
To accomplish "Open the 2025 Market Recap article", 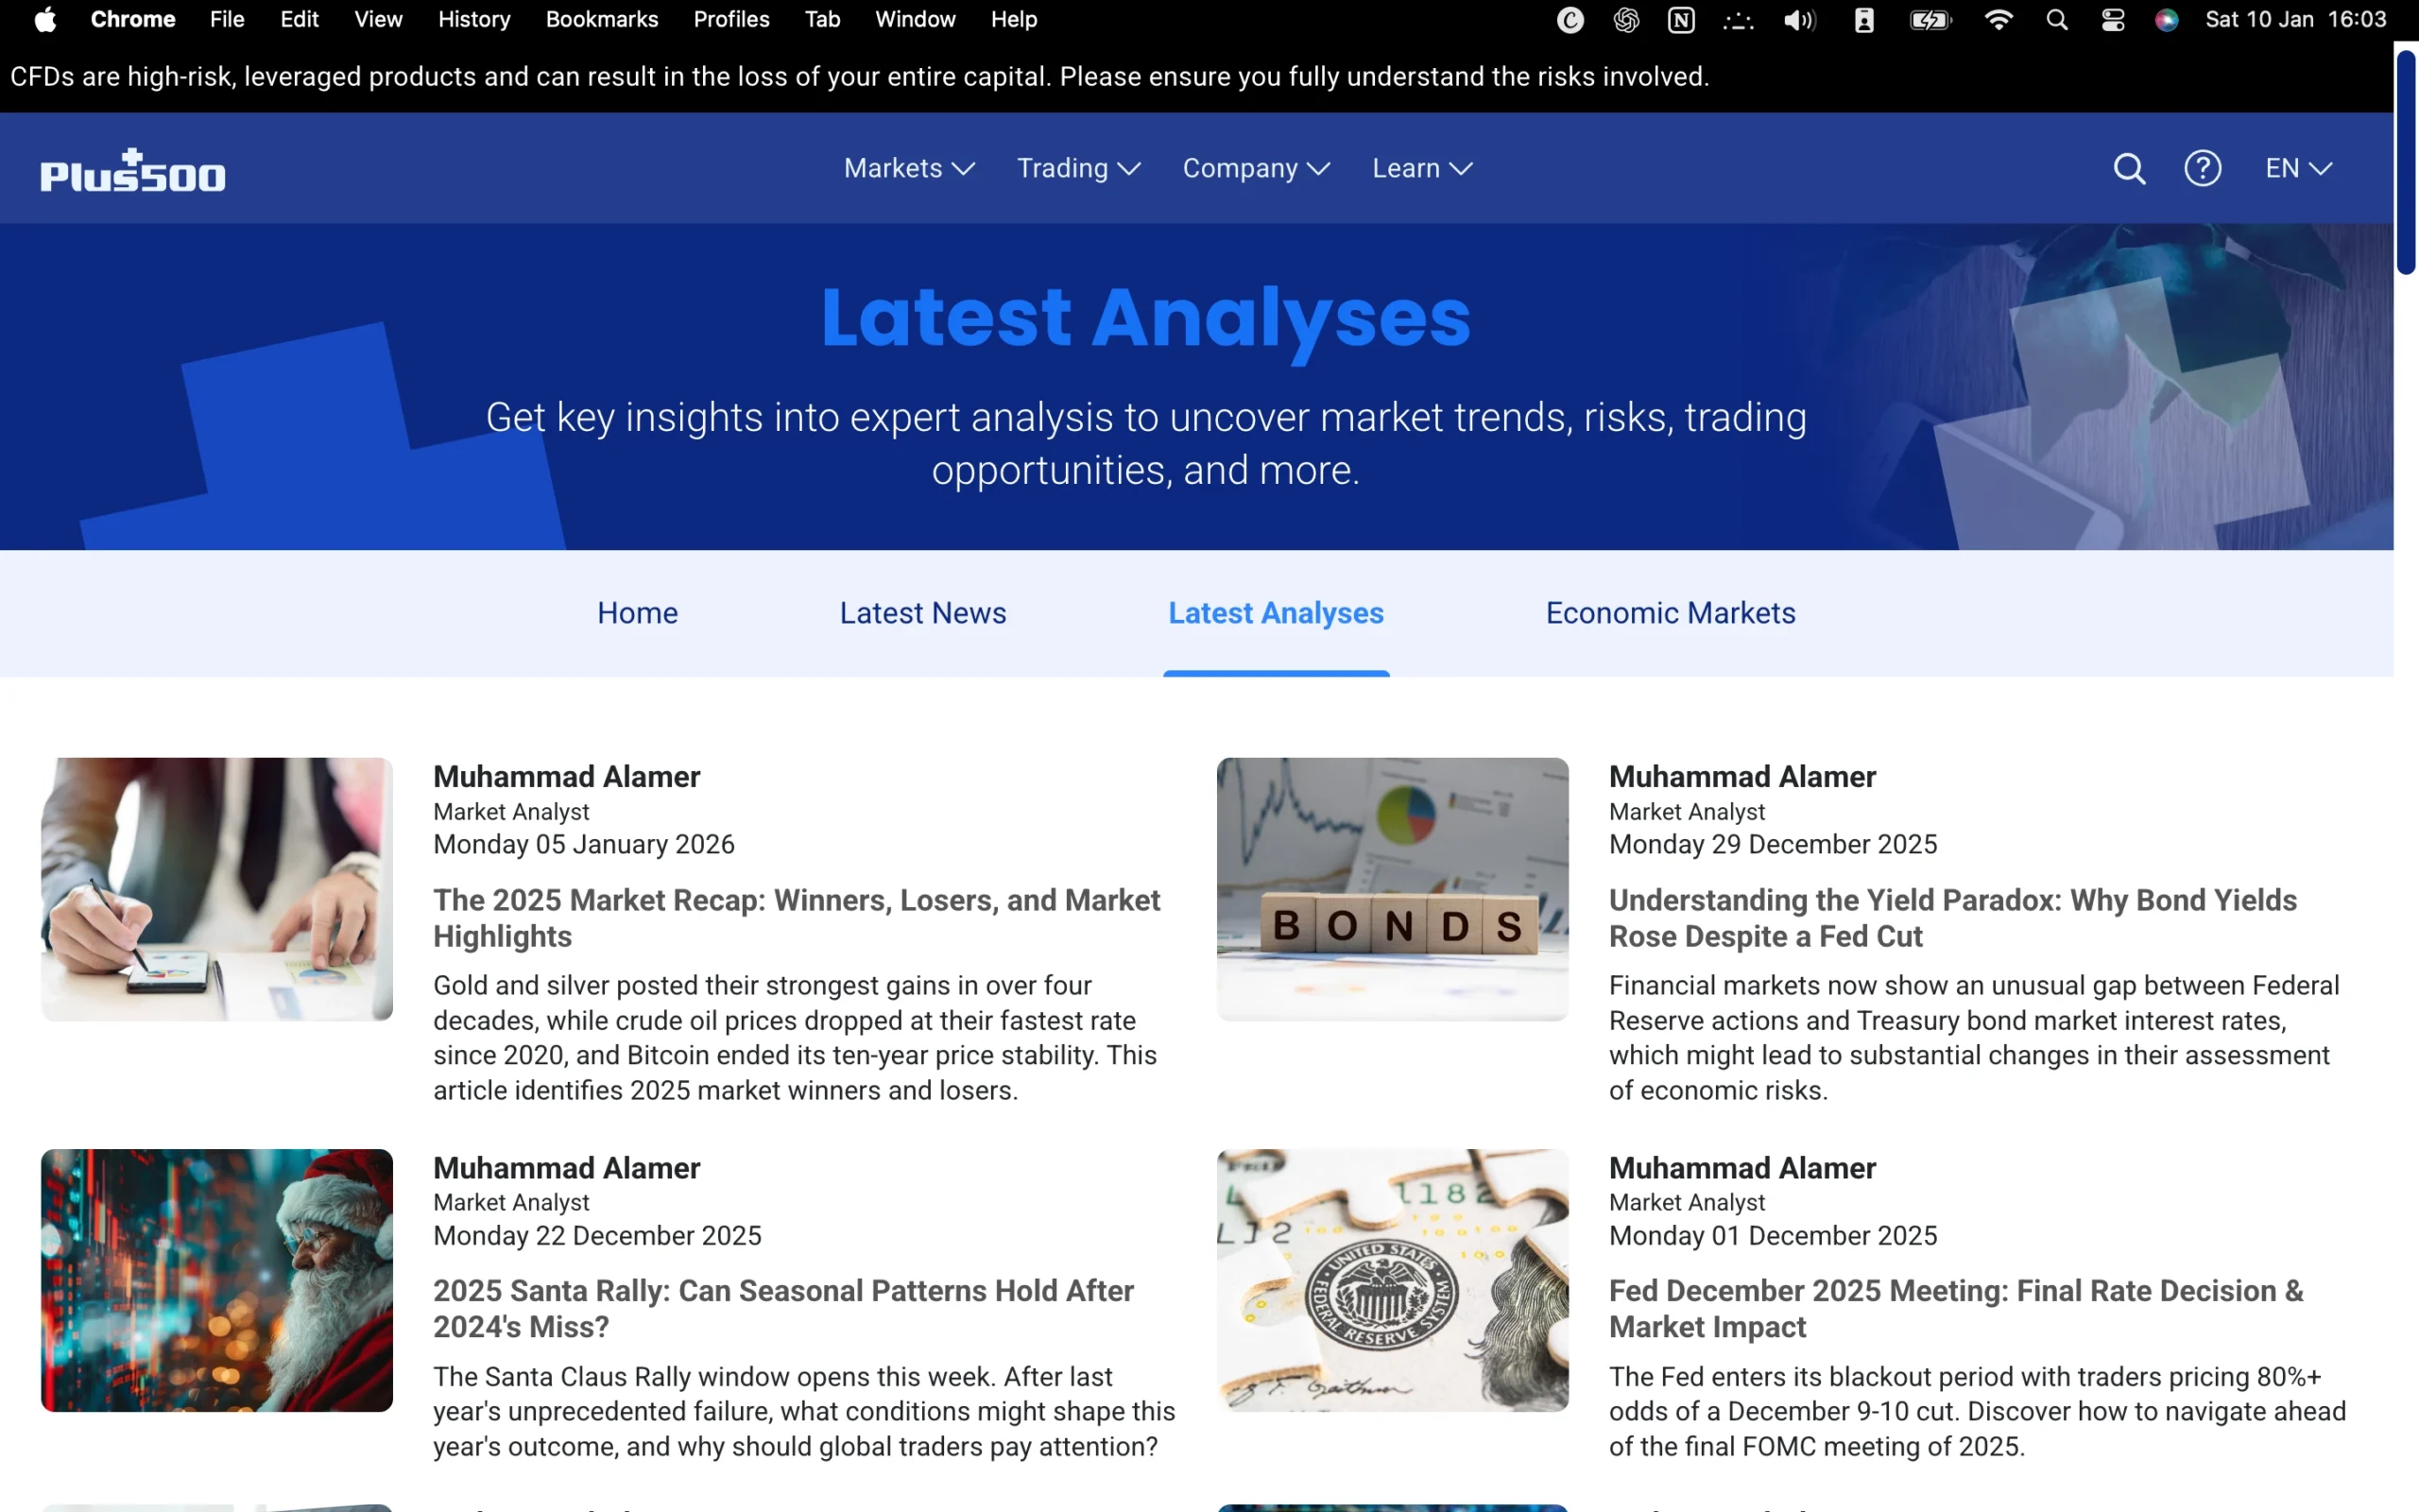I will (x=797, y=918).
